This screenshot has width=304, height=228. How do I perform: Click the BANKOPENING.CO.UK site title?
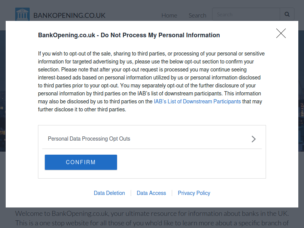(x=69, y=15)
